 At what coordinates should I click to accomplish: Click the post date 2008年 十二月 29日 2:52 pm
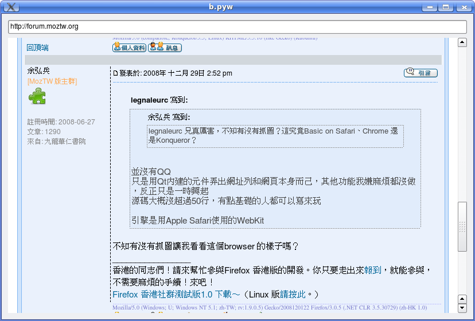click(x=188, y=73)
